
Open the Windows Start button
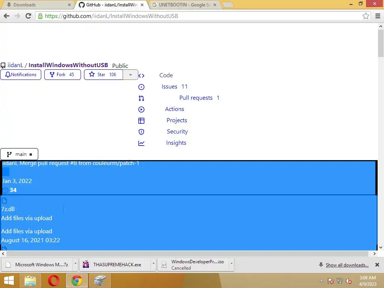point(9,280)
